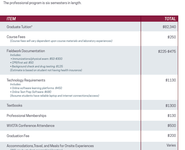185x150 pixels.
Task: Click the Textbooks row label
Action: (15, 105)
